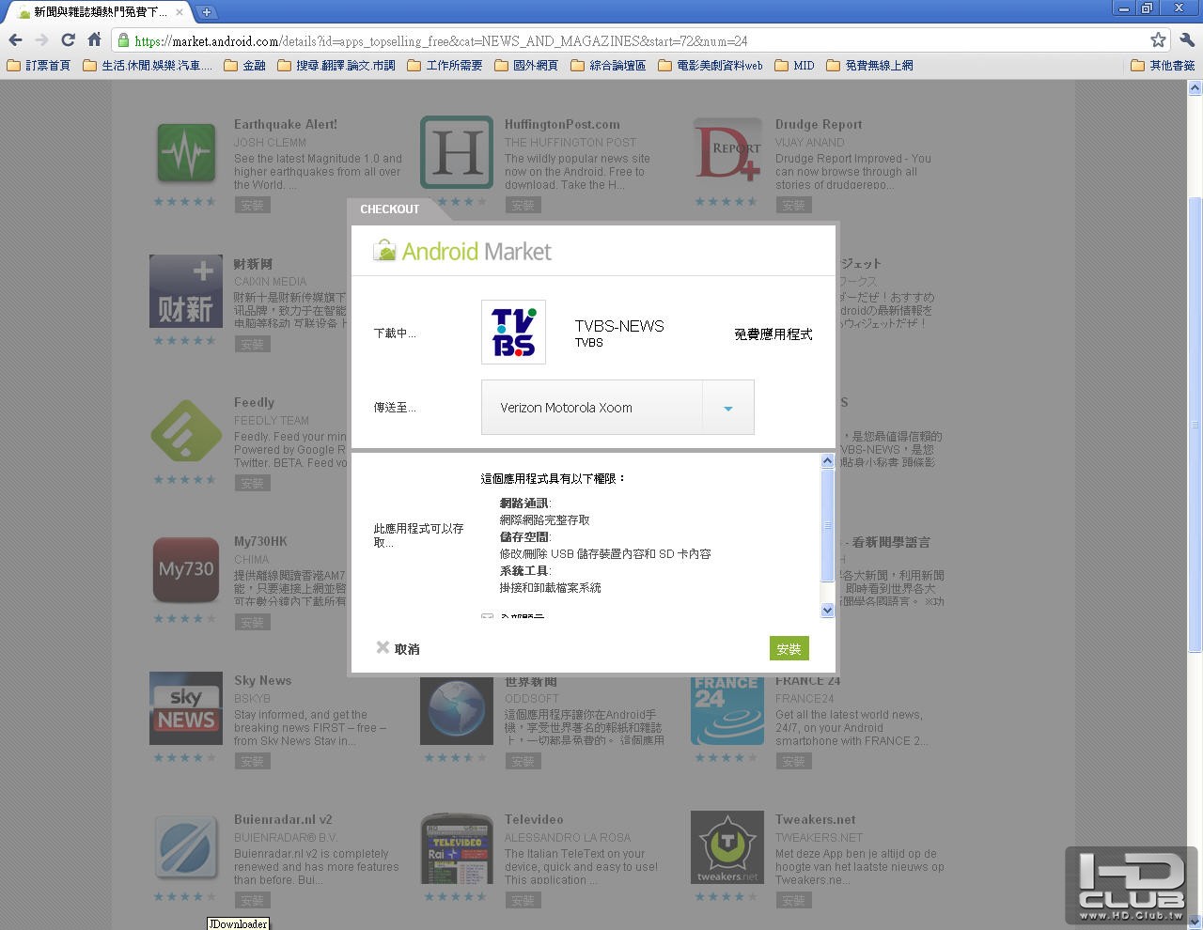Image resolution: width=1203 pixels, height=930 pixels.
Task: Open the globe world news app icon
Action: tap(457, 710)
